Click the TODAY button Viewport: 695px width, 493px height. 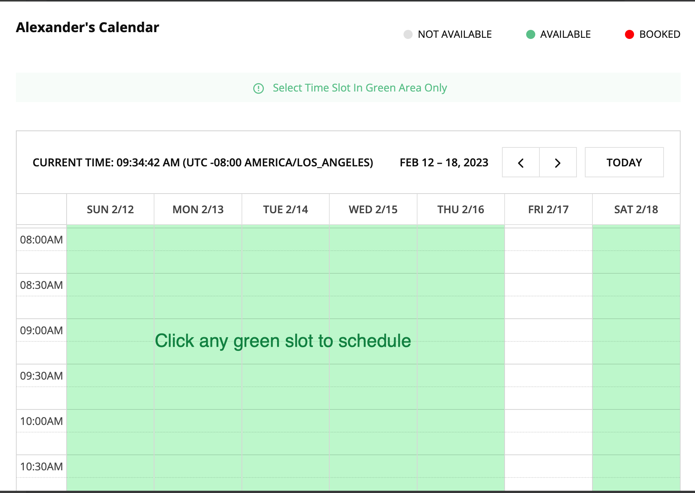pos(624,163)
